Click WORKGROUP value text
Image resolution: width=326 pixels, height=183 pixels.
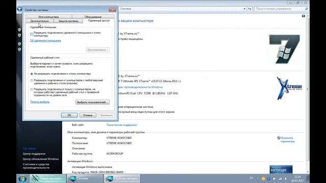point(115,154)
